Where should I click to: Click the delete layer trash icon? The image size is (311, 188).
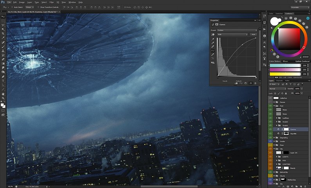coord(306,186)
